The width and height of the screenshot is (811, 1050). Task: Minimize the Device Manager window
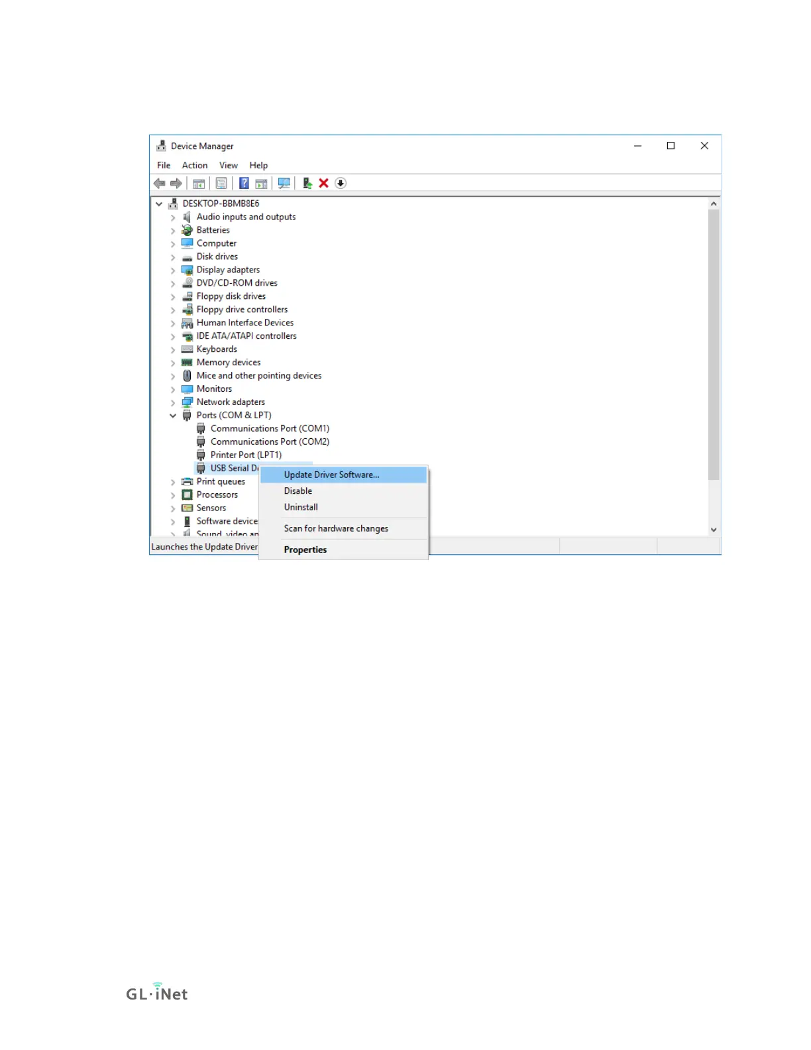click(637, 146)
